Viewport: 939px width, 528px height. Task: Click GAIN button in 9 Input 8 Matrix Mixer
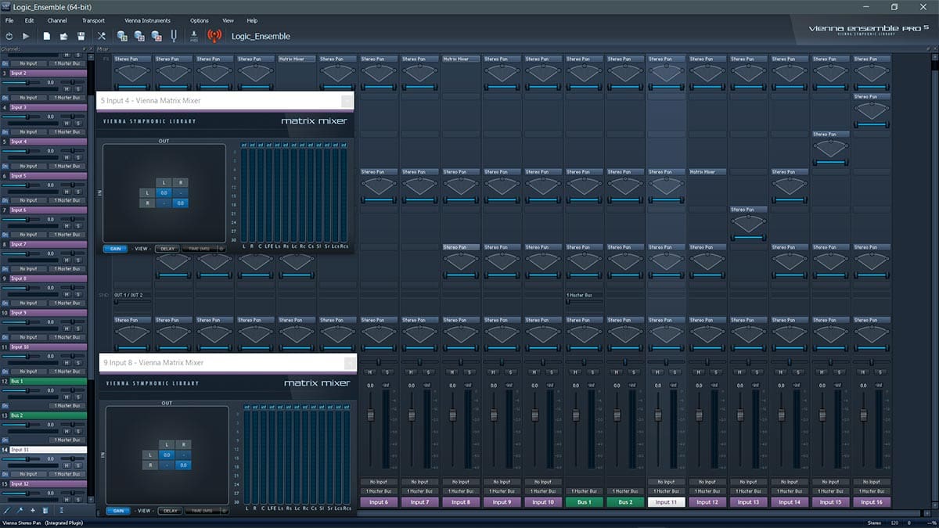pos(118,510)
